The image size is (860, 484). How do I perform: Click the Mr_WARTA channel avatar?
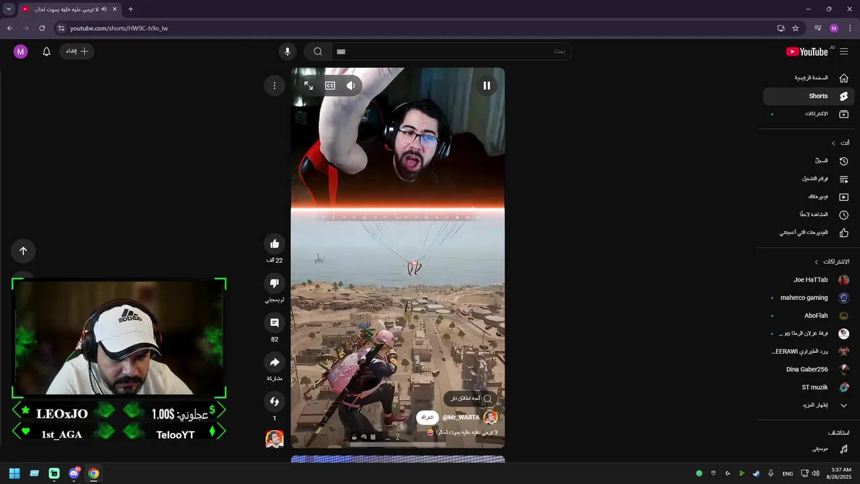pos(490,417)
